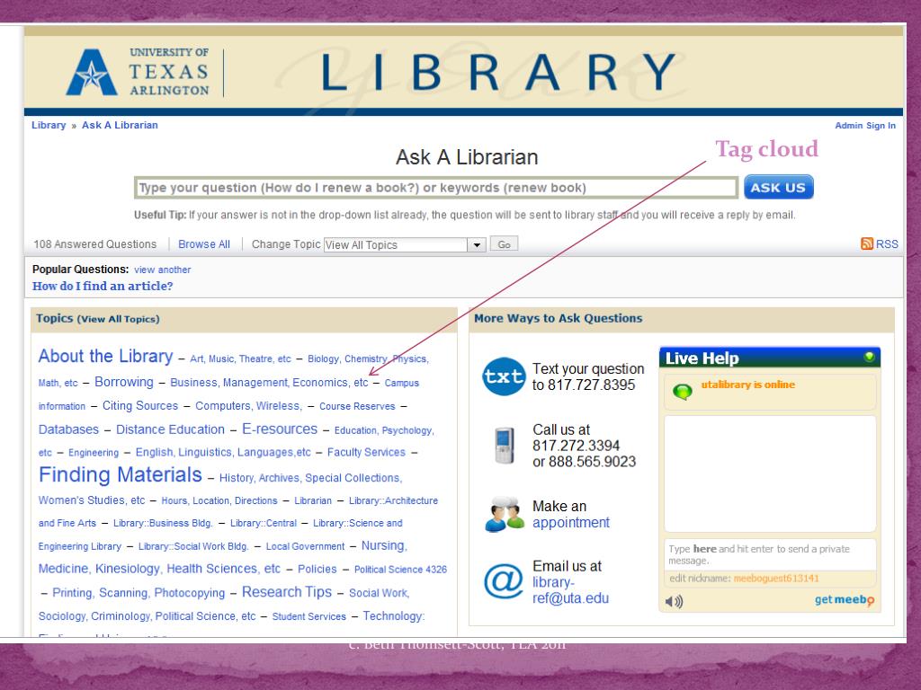This screenshot has height=690, width=921.
Task: Click the Live Help panel title
Action: tap(702, 358)
